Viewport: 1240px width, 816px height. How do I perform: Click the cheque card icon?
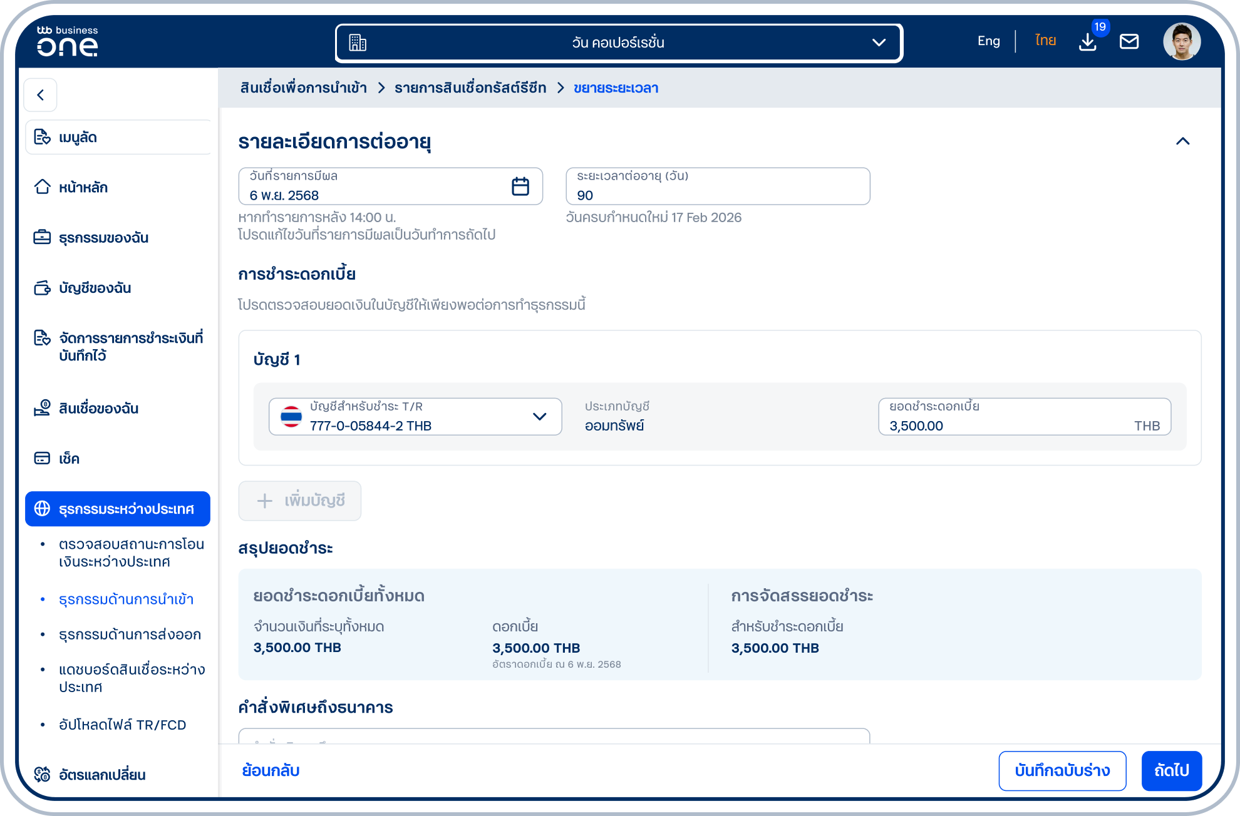click(42, 458)
